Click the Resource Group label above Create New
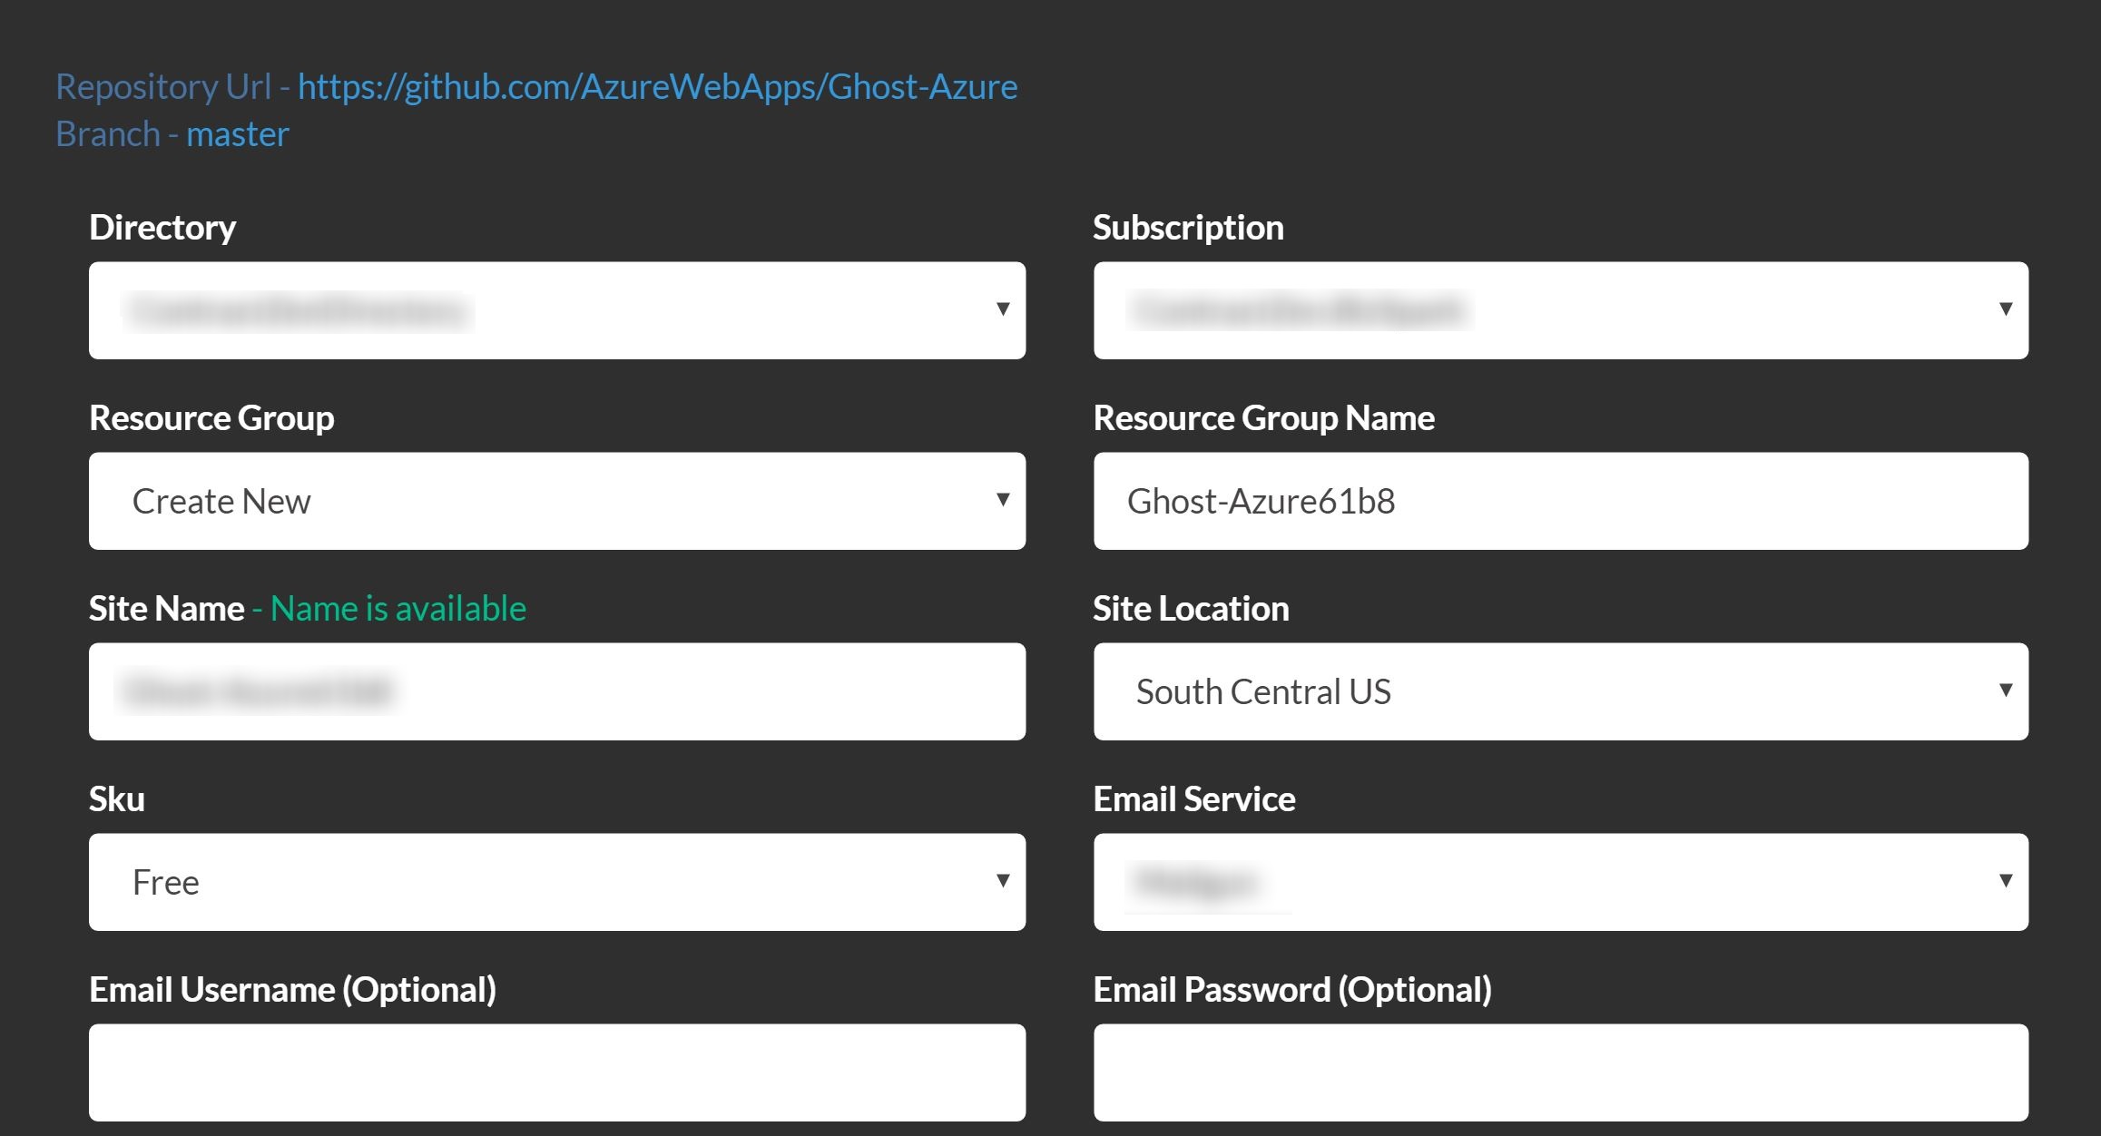The width and height of the screenshot is (2101, 1136). point(211,418)
